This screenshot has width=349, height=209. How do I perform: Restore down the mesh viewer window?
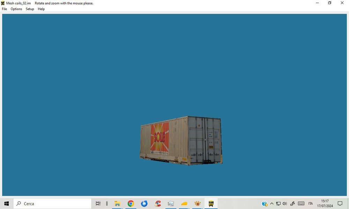pyautogui.click(x=330, y=3)
